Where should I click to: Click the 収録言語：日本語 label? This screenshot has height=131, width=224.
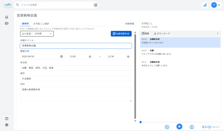click(149, 27)
